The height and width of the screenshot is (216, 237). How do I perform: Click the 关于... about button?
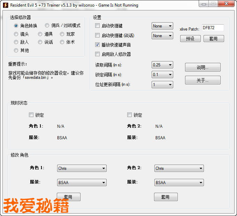(202, 80)
